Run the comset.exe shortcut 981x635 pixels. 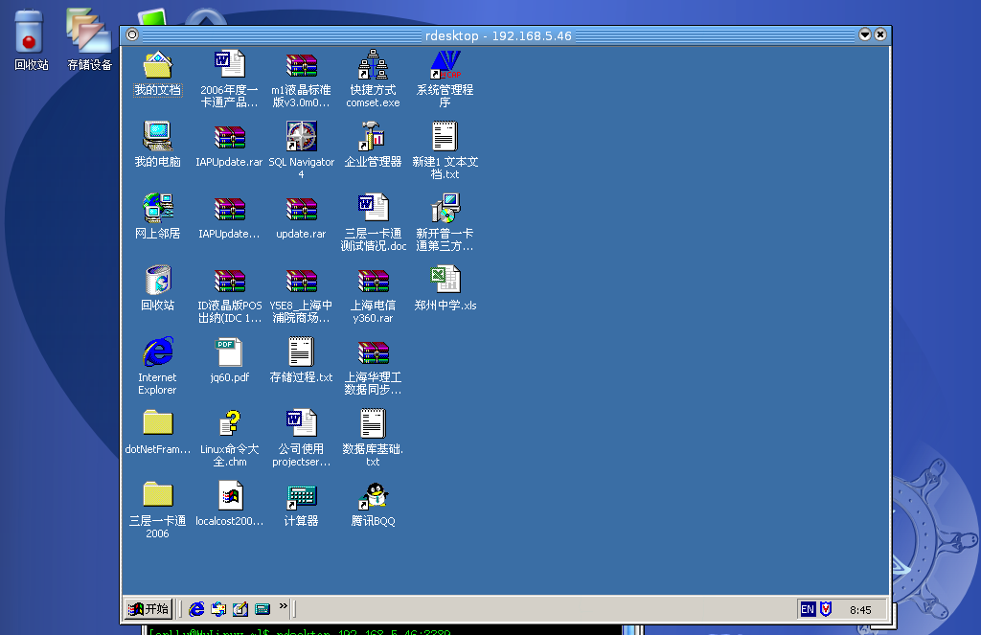(372, 65)
